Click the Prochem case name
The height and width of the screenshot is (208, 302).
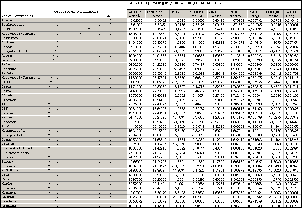click(x=9, y=100)
